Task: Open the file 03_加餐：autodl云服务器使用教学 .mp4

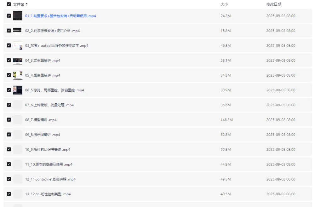Action: [57, 46]
